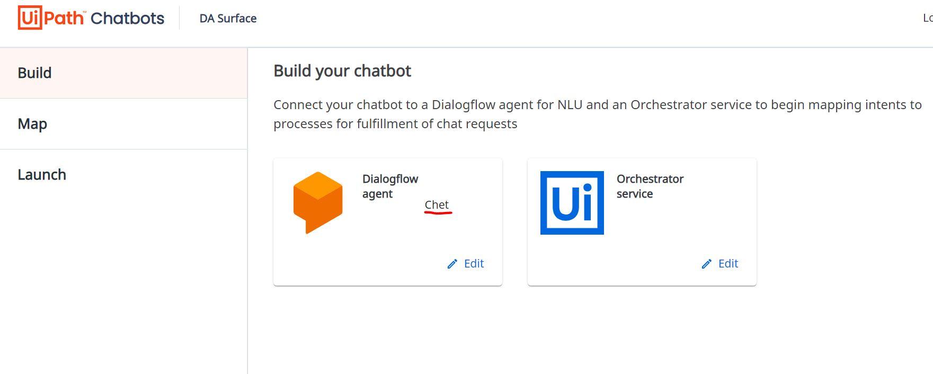Screen dimensions: 933x374
Task: Click pencil icon on Orchestrator service card
Action: pyautogui.click(x=706, y=264)
